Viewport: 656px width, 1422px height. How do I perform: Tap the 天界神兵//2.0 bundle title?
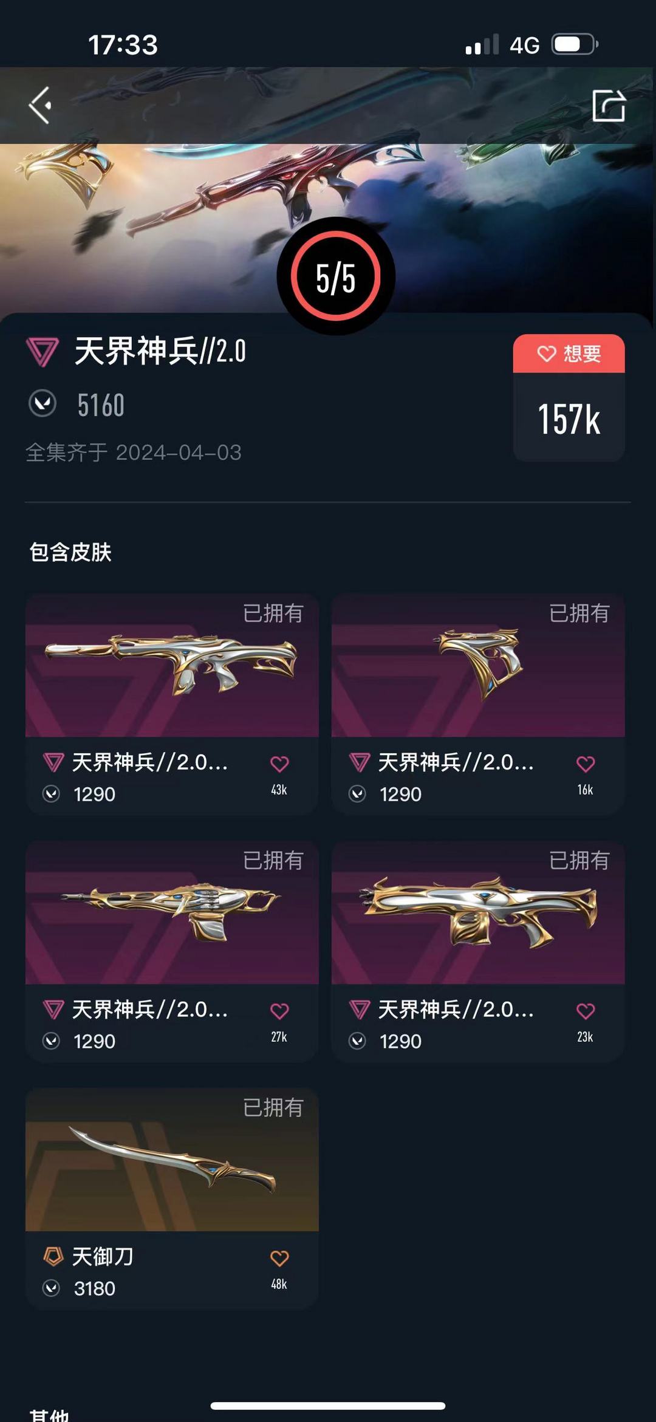click(x=160, y=351)
